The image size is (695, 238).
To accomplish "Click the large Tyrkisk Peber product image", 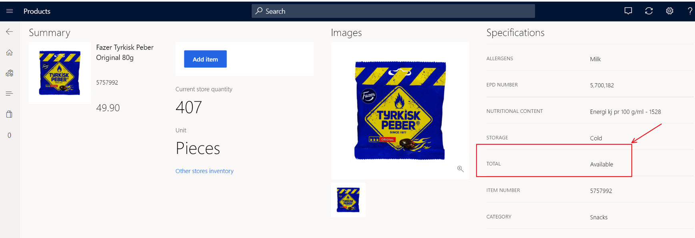I will pyautogui.click(x=400, y=111).
